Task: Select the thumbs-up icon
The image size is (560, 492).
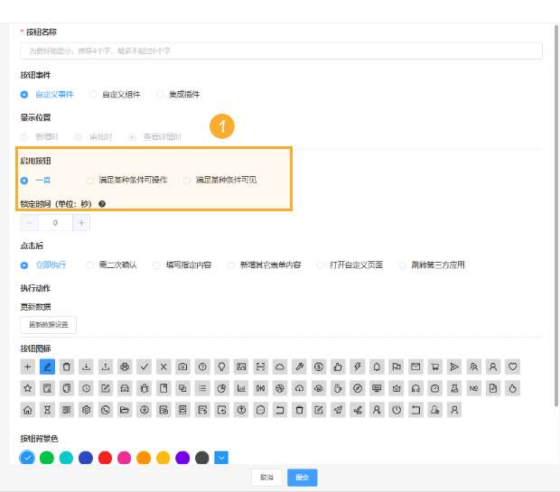Action: 338,367
